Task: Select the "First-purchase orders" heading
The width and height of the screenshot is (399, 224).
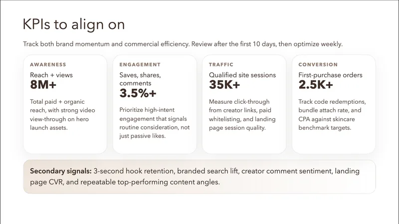Action: tap(330, 75)
